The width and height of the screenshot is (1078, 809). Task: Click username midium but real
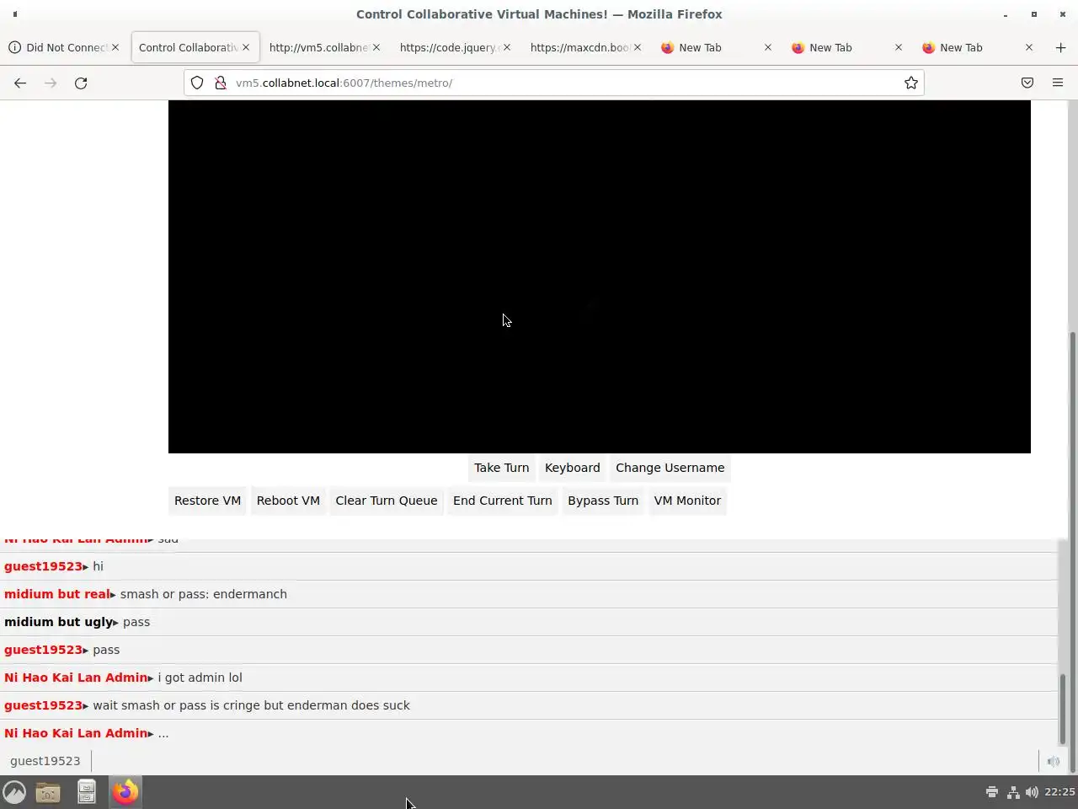56,594
